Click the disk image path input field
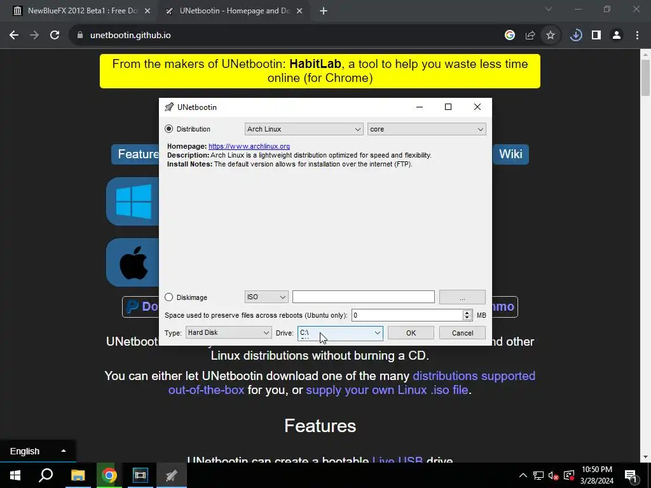Image resolution: width=651 pixels, height=488 pixels. coord(363,297)
